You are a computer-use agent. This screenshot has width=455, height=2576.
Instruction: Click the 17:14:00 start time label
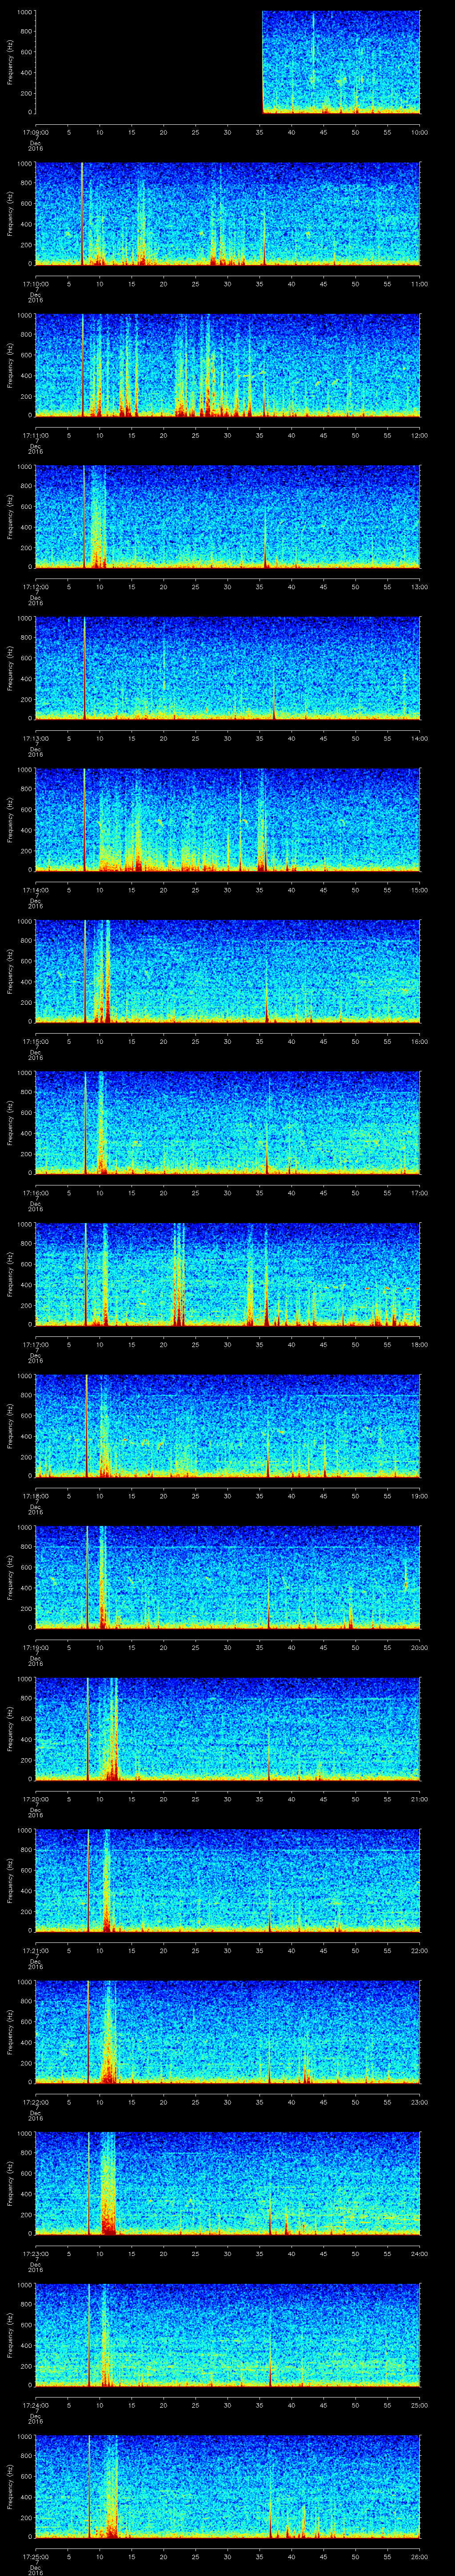point(35,890)
